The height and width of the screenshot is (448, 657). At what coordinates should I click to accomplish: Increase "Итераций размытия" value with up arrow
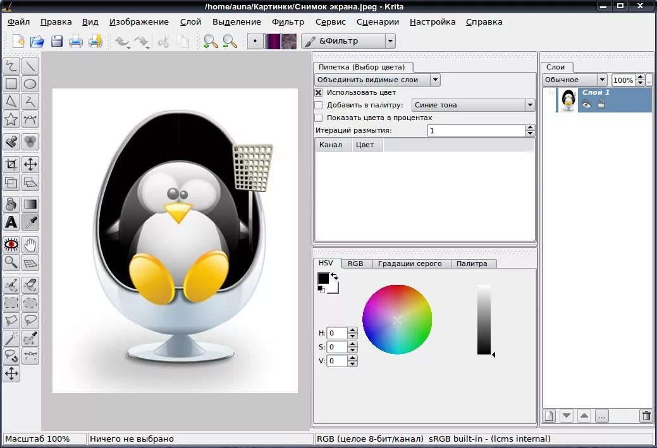[x=530, y=127]
